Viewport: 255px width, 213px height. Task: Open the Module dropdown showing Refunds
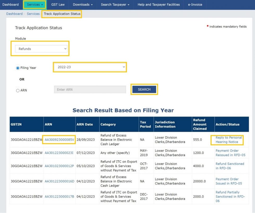[x=40, y=48]
